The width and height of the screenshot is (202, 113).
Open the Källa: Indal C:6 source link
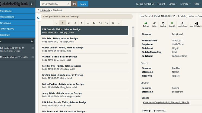[166, 102]
